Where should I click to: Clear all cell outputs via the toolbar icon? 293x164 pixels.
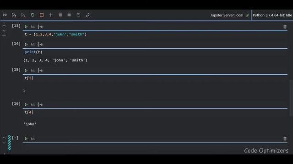(60, 15)
